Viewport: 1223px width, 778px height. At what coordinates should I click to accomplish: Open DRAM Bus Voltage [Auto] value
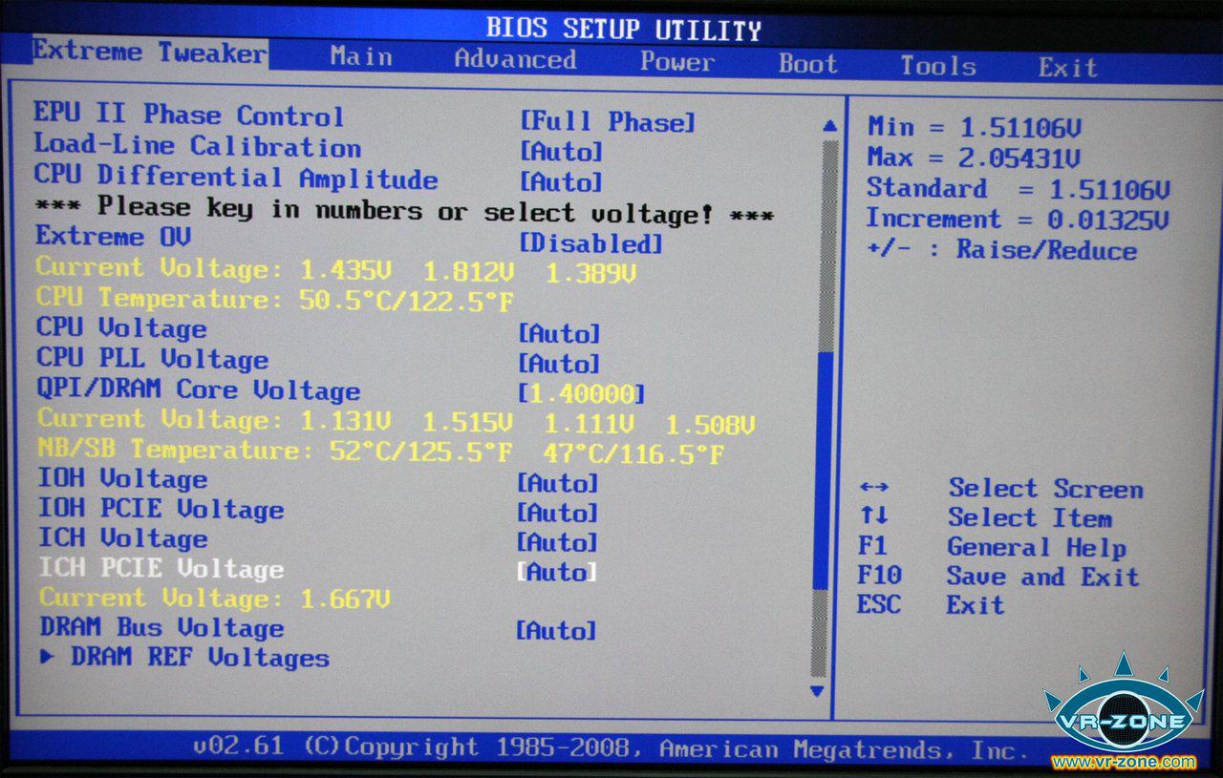557,631
